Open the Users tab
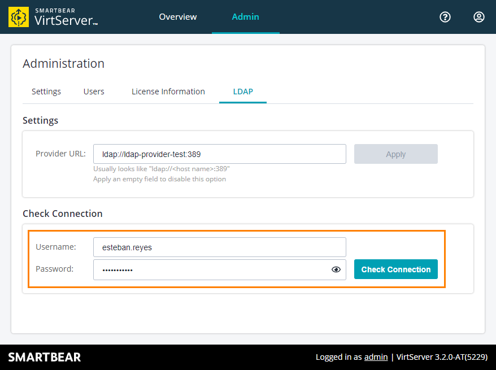Viewport: 496px width, 370px height. pos(93,91)
